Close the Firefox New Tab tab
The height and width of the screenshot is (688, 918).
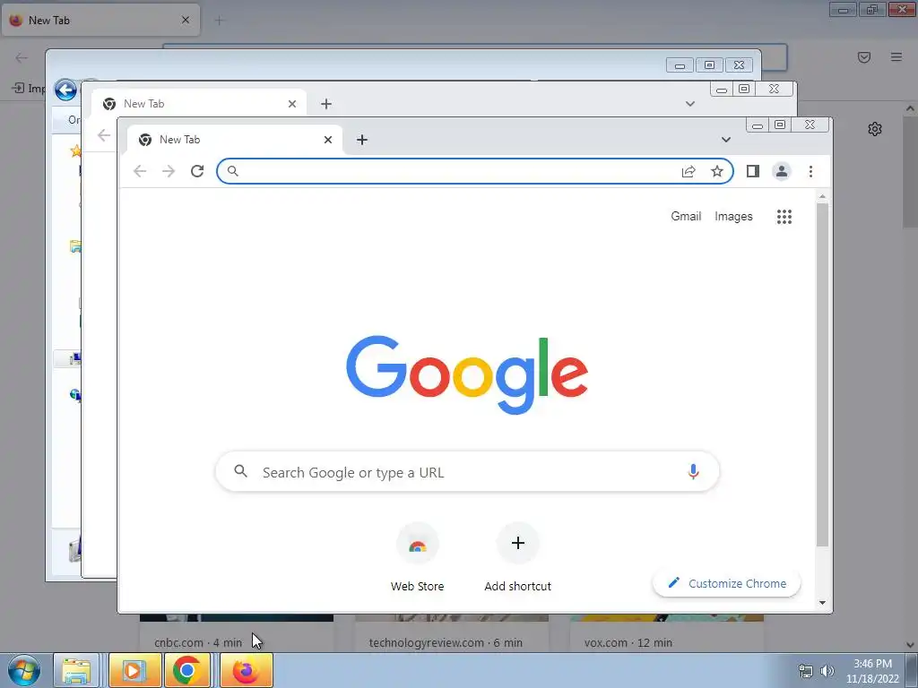(x=186, y=20)
